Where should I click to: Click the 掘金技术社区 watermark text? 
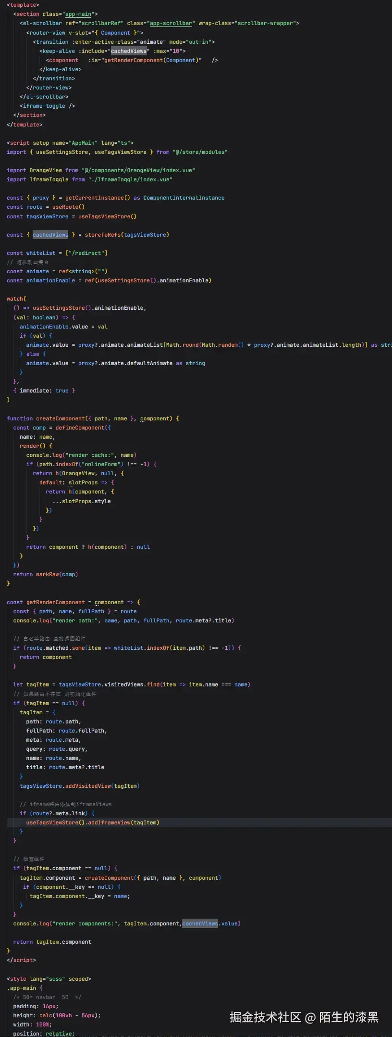tap(265, 1017)
